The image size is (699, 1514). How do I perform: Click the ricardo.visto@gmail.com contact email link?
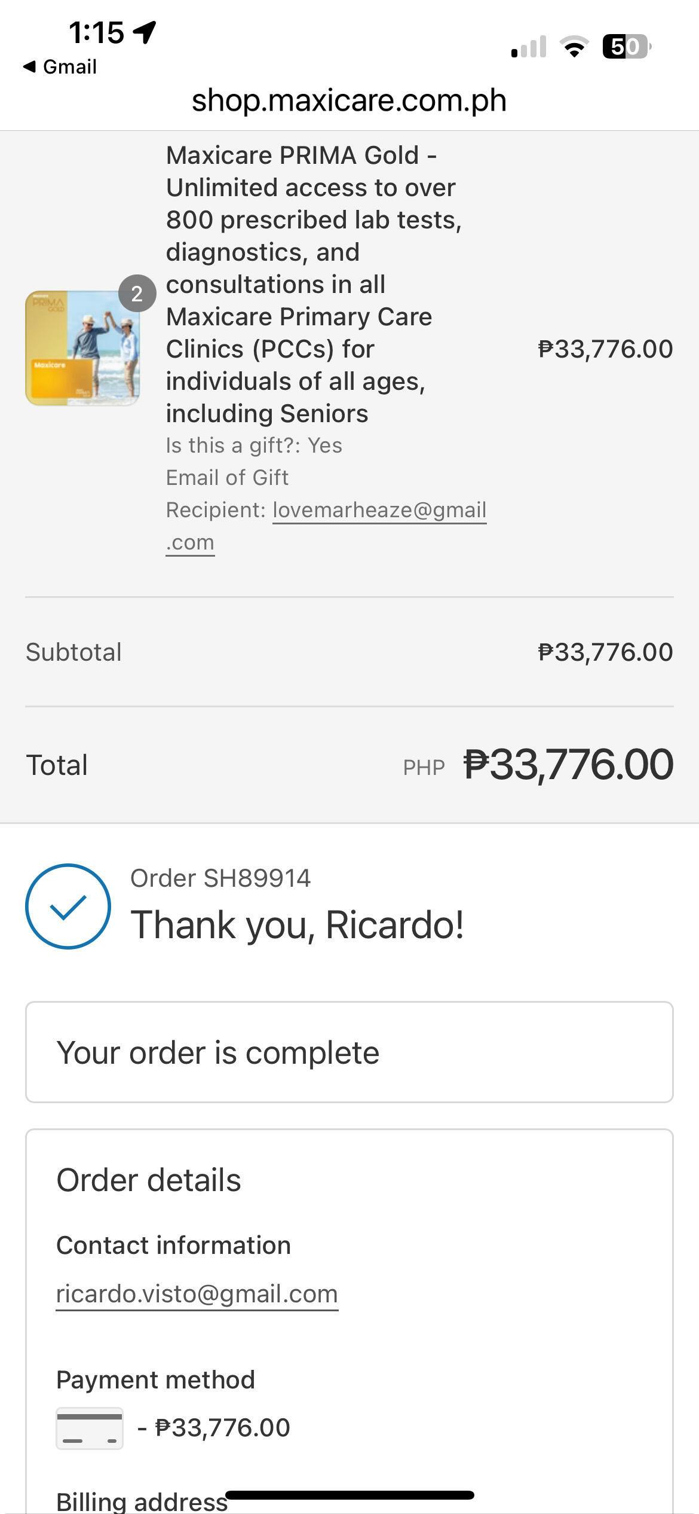pos(197,1293)
